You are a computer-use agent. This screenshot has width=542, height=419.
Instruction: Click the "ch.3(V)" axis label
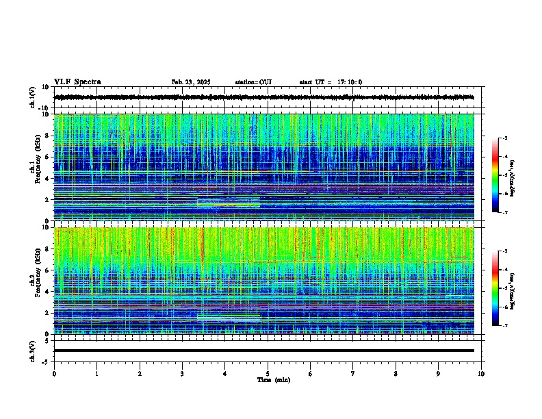click(x=33, y=351)
